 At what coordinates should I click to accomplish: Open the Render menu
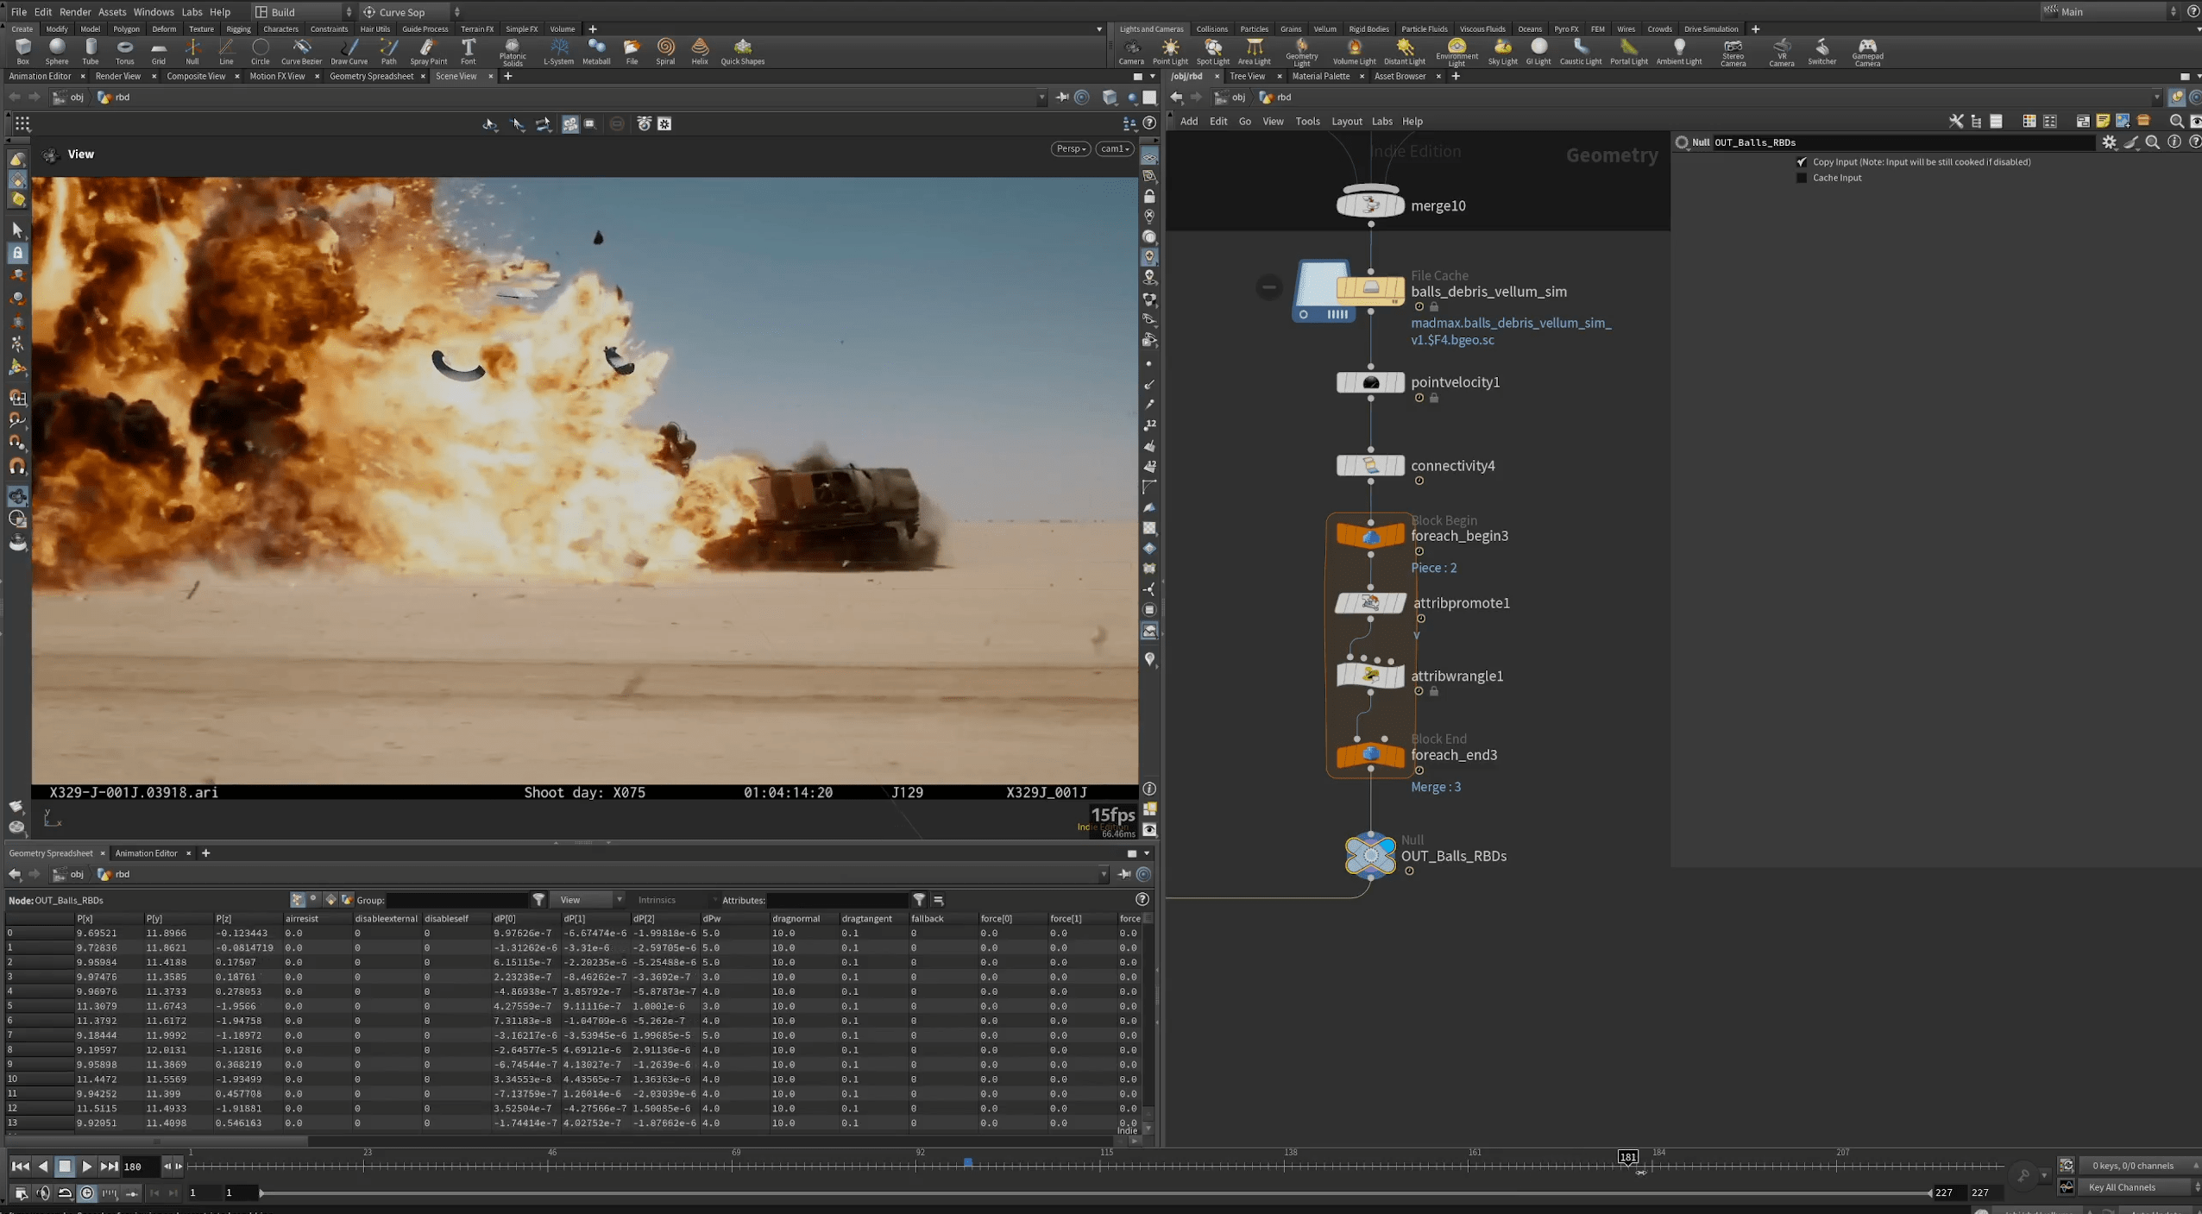pyautogui.click(x=74, y=12)
